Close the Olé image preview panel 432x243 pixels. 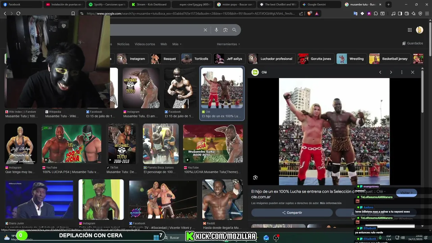pyautogui.click(x=412, y=72)
